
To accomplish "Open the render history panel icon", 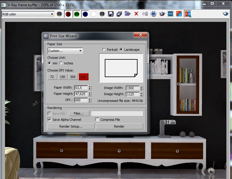I will pyautogui.click(x=170, y=14).
